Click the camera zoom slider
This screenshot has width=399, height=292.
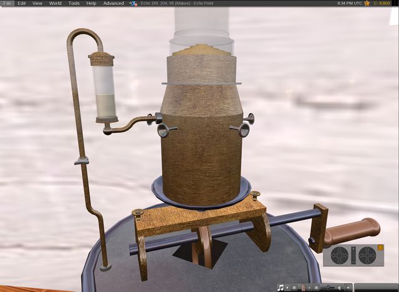[x=353, y=255]
